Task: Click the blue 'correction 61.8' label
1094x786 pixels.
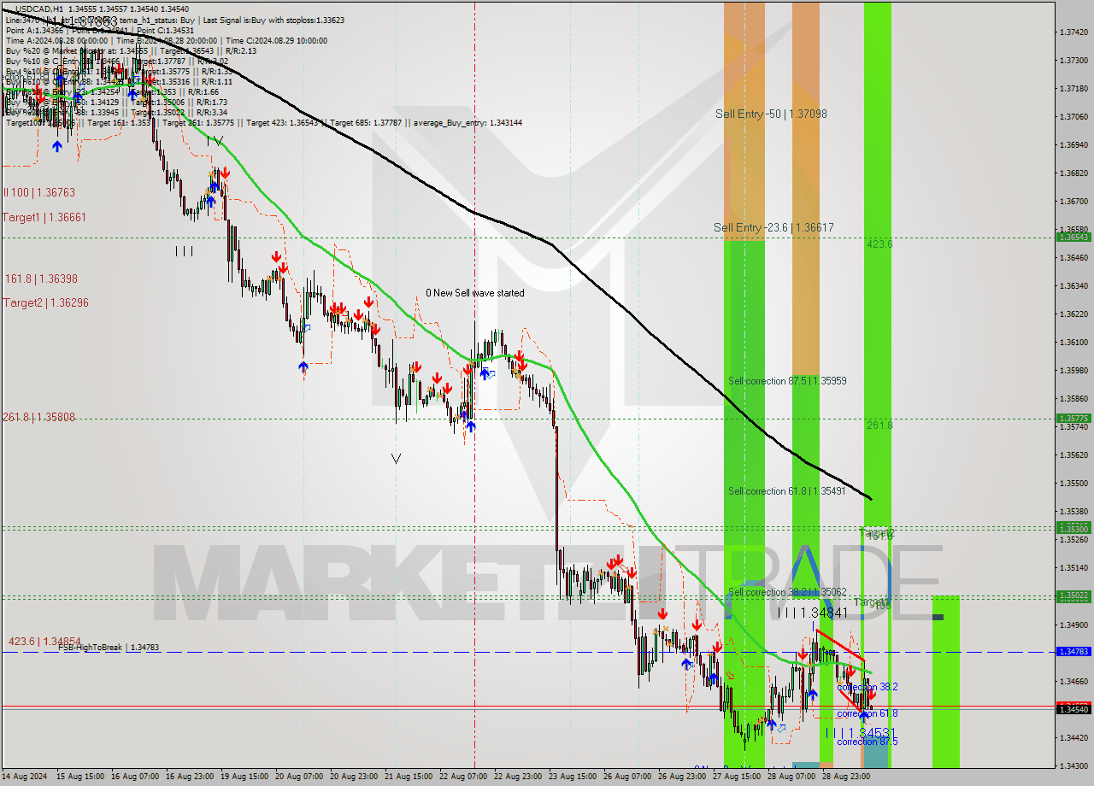Action: [x=868, y=713]
